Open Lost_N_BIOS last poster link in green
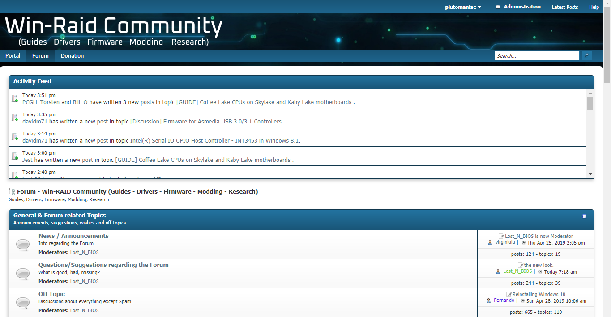 tap(517, 271)
